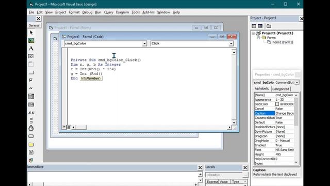Screen dimensions: 330x186
Task: Switch to the Alphabetic properties tab
Action: (262, 88)
